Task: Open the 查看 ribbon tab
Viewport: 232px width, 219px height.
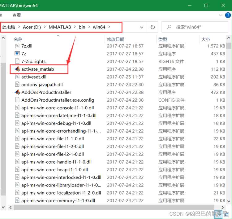Action: coord(16,15)
